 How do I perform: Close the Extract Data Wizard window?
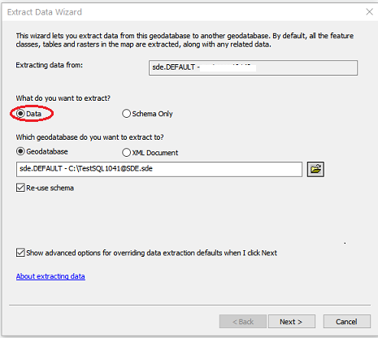[x=369, y=12]
